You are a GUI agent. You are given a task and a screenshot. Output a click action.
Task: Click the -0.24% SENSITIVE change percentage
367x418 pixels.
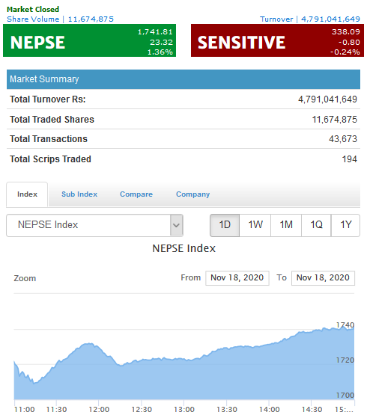click(x=345, y=52)
